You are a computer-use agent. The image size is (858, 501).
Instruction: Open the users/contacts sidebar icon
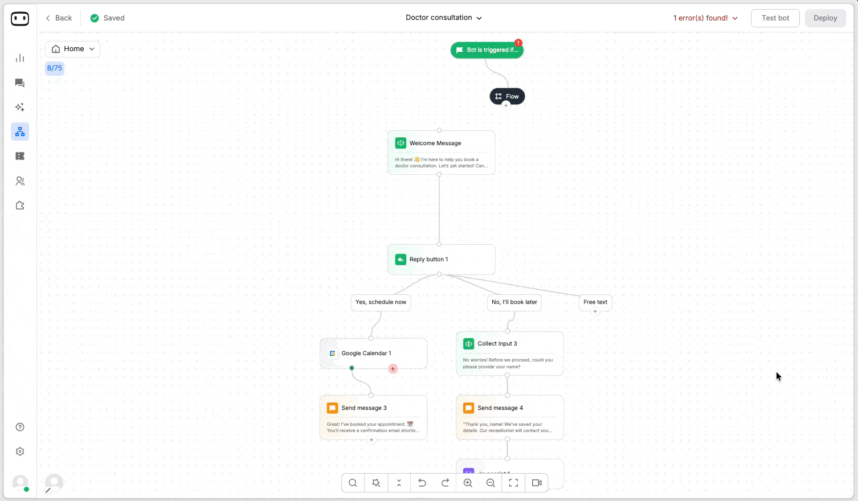(x=20, y=181)
